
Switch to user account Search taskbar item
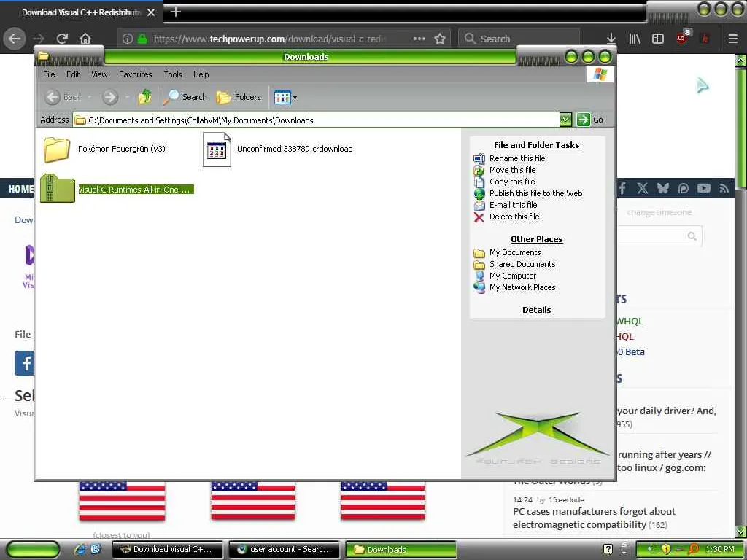pyautogui.click(x=285, y=549)
